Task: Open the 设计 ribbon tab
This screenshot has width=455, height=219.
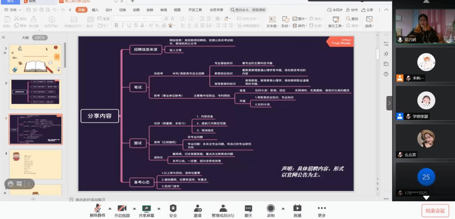Action: [109, 9]
